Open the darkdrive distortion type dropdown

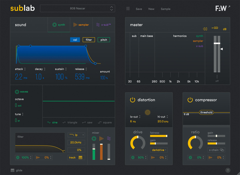point(159,150)
